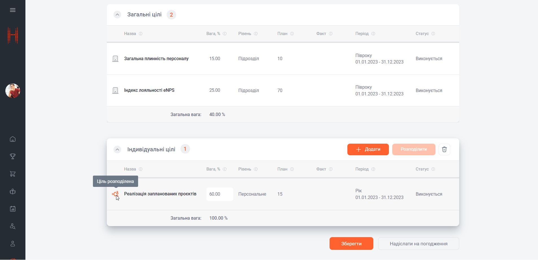This screenshot has height=260, width=538.
Task: Open the Індекс лояльності eNPS goal
Action: 149,90
